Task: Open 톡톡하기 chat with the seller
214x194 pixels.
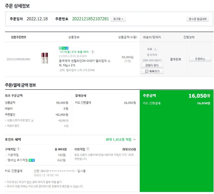Action: (x=152, y=71)
